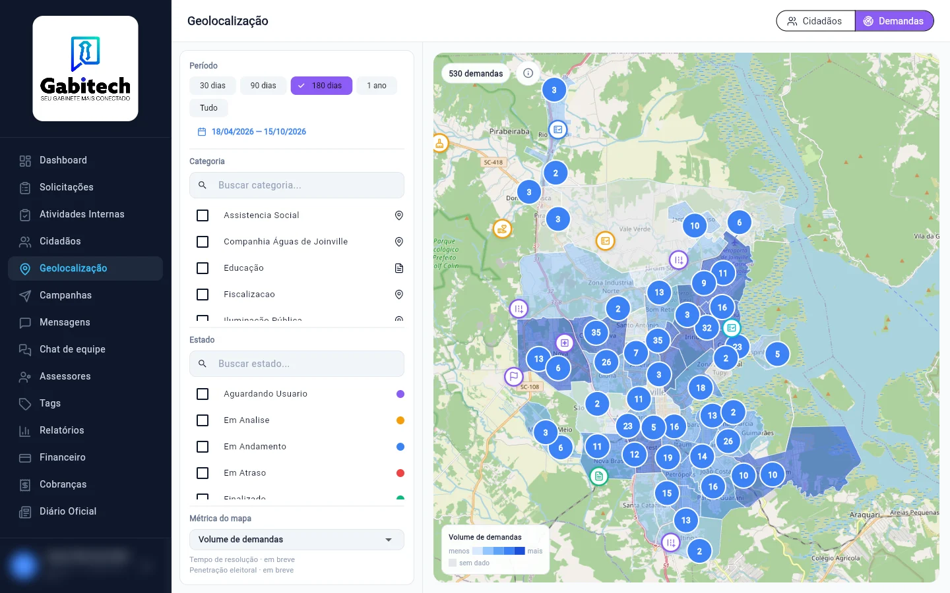Click the Tags label icon
This screenshot has width=950, height=593.
pos(25,403)
